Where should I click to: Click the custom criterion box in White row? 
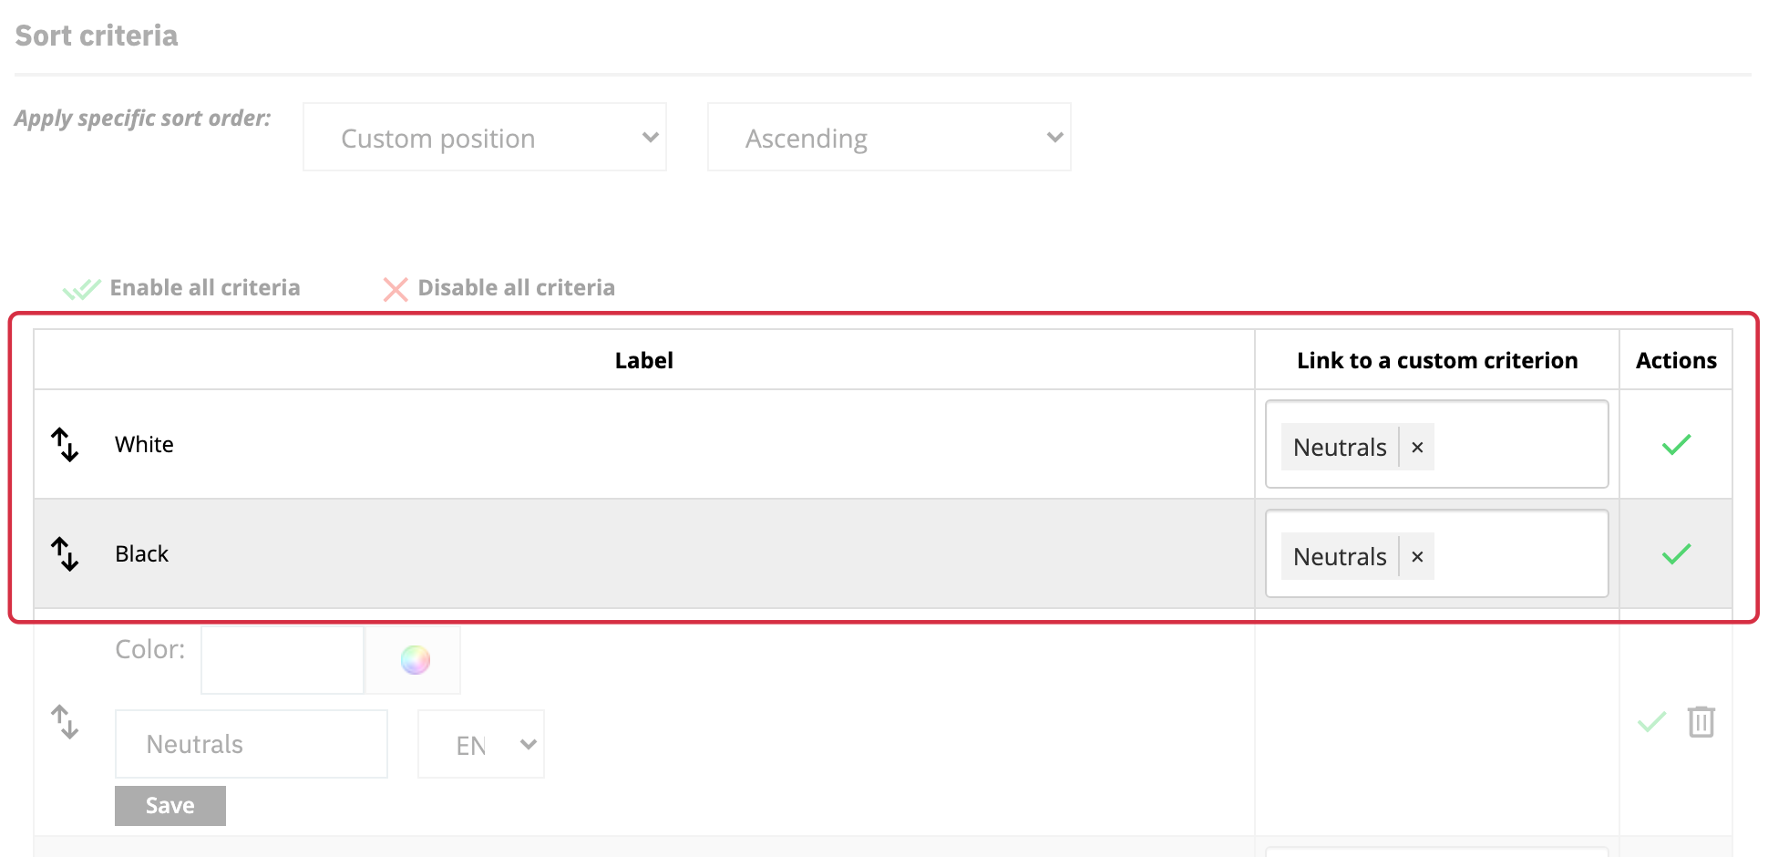[x=1437, y=444]
